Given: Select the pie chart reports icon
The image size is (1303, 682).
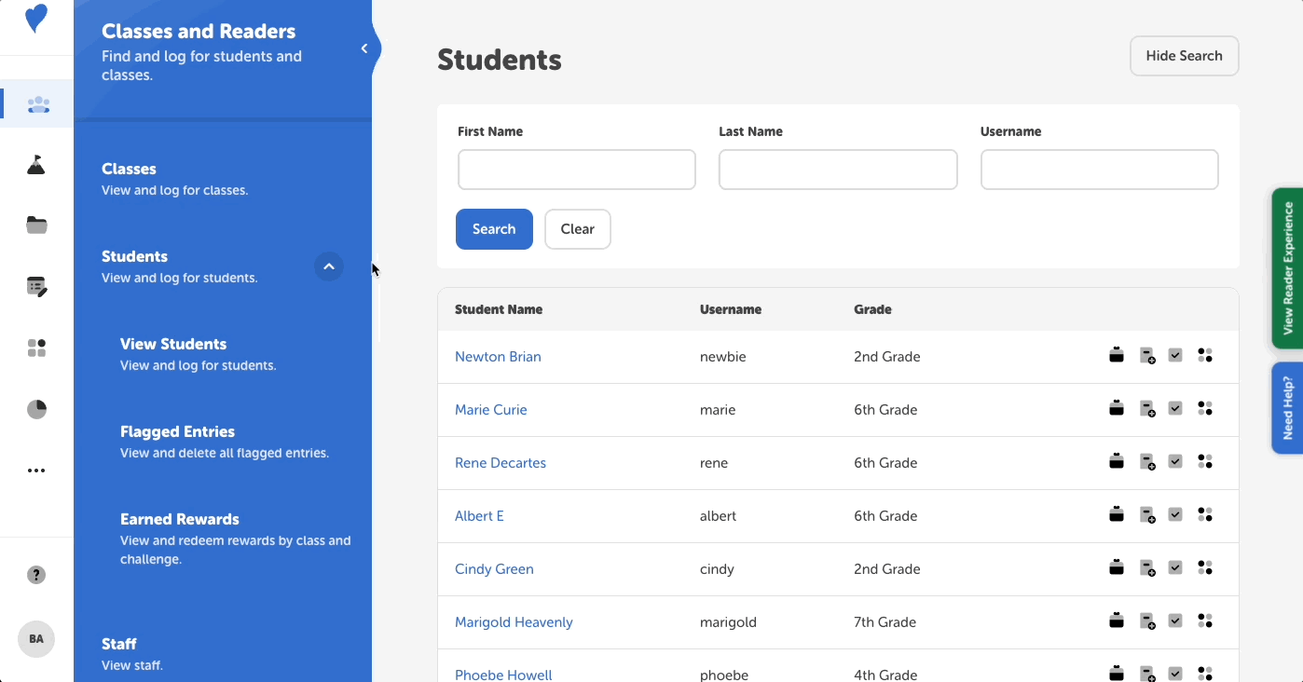Looking at the screenshot, I should (x=35, y=409).
